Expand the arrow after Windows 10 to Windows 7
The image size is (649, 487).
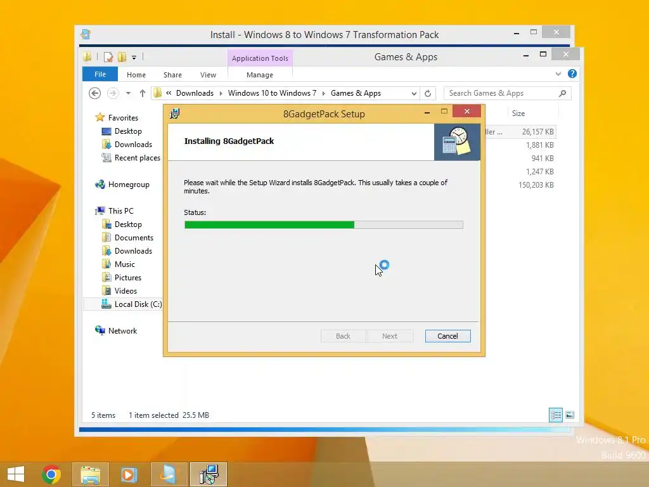(323, 93)
